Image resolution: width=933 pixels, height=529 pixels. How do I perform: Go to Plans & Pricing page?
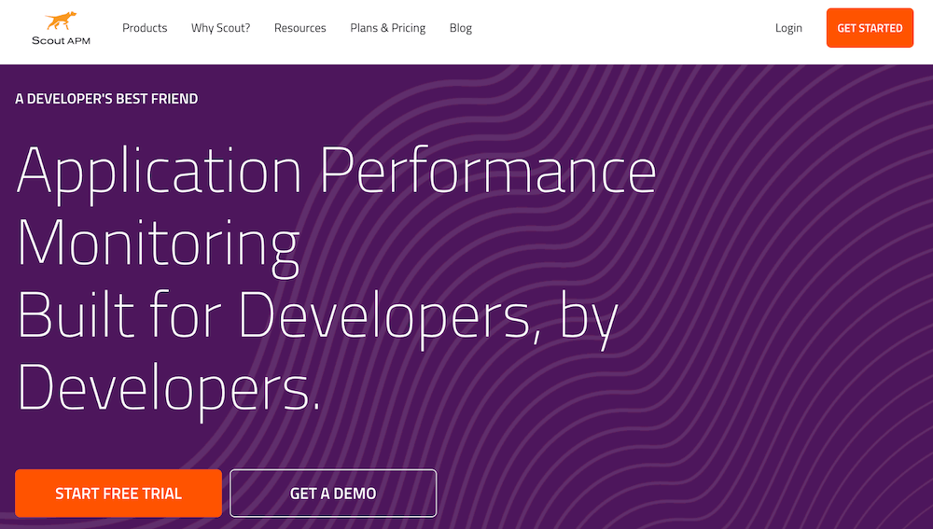[x=387, y=28]
